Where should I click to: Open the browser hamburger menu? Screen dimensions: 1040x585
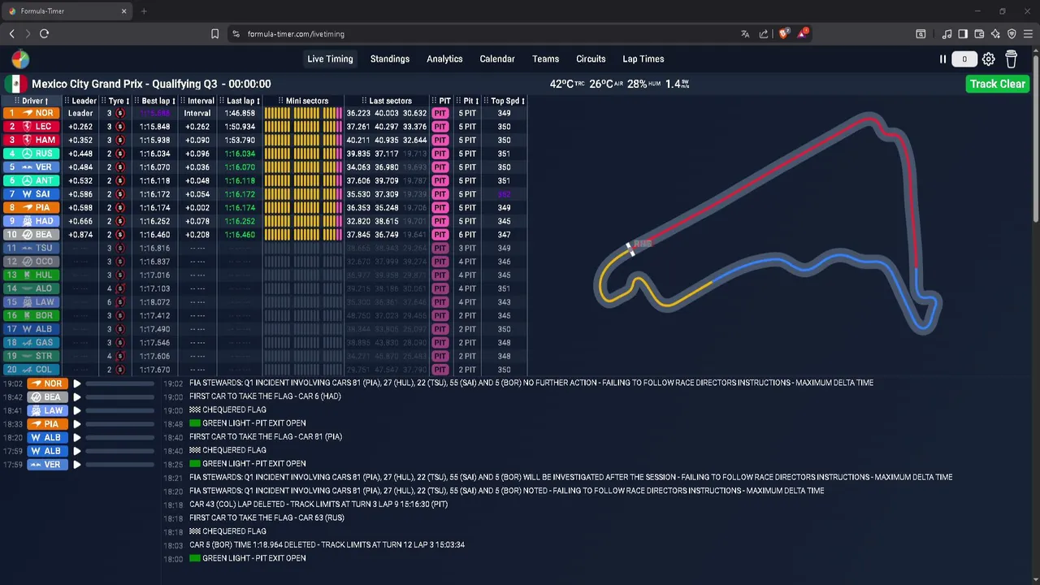(1028, 34)
